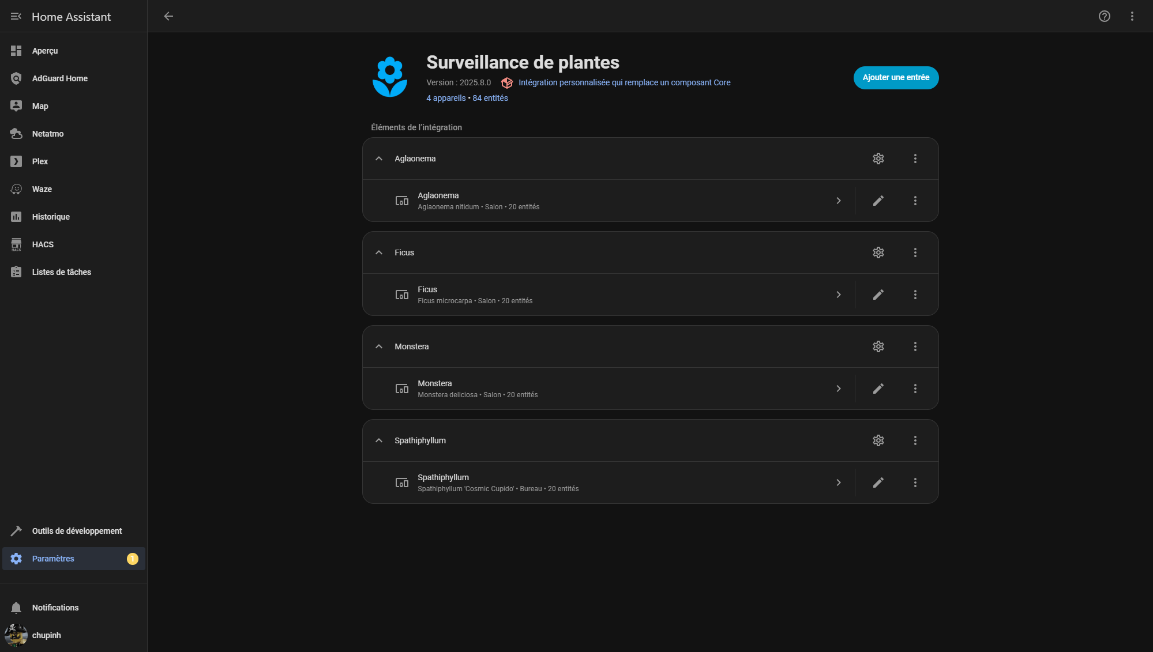1153x652 pixels.
Task: Toggle the sidebar collapse hamburger icon
Action: click(x=16, y=16)
